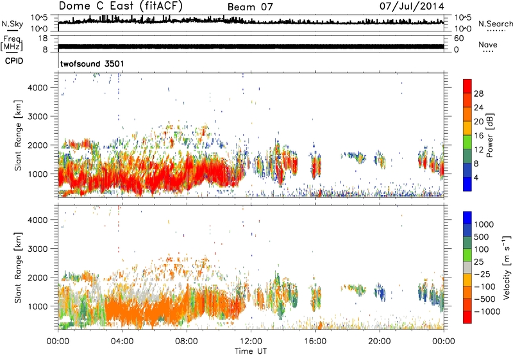Click the '4000' range tick in power panel
513x355 pixels.
tap(37, 88)
